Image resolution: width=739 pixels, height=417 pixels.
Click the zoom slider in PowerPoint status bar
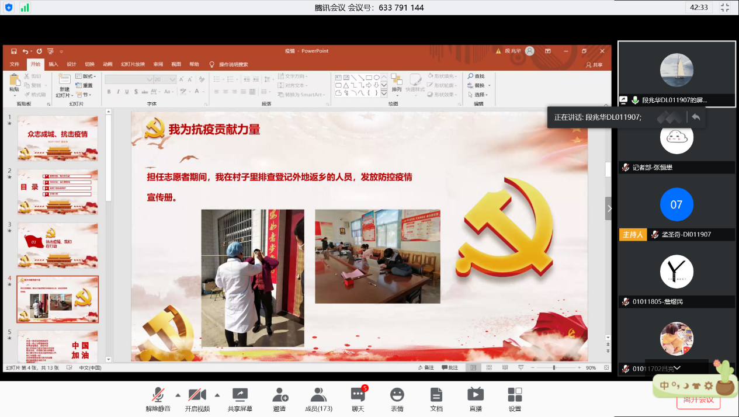(x=554, y=368)
